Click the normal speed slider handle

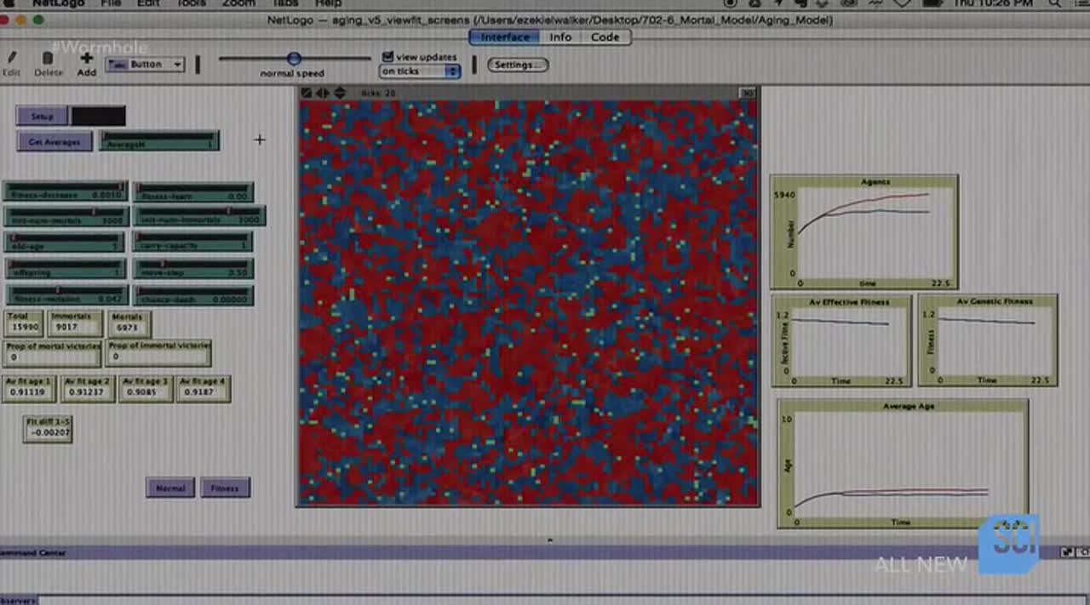pos(294,59)
